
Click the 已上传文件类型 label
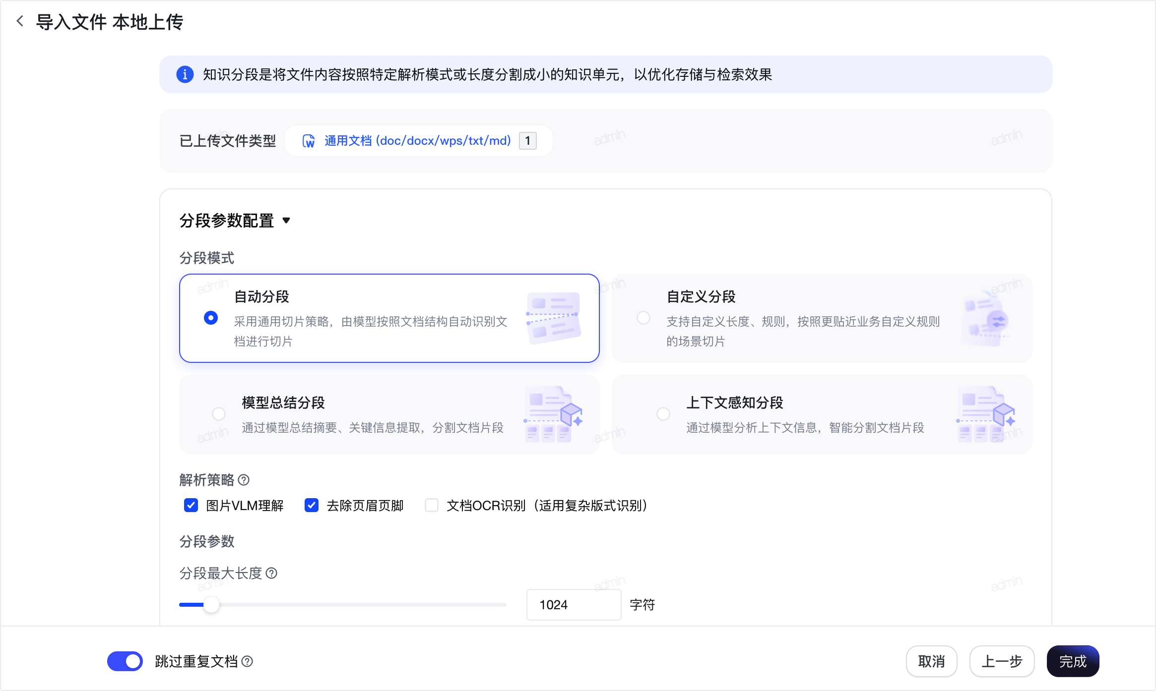tap(228, 141)
